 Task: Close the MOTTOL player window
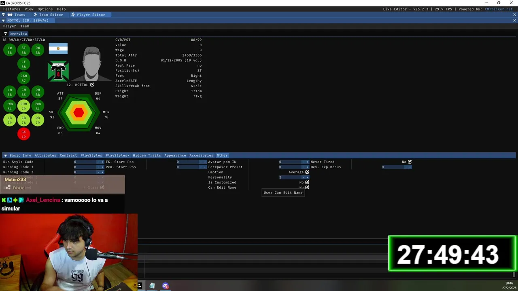515,20
